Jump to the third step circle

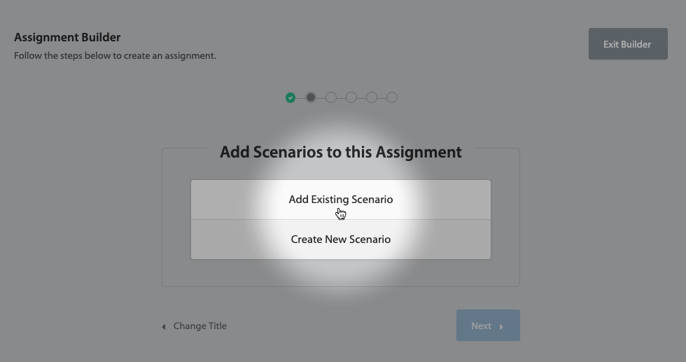pos(331,97)
